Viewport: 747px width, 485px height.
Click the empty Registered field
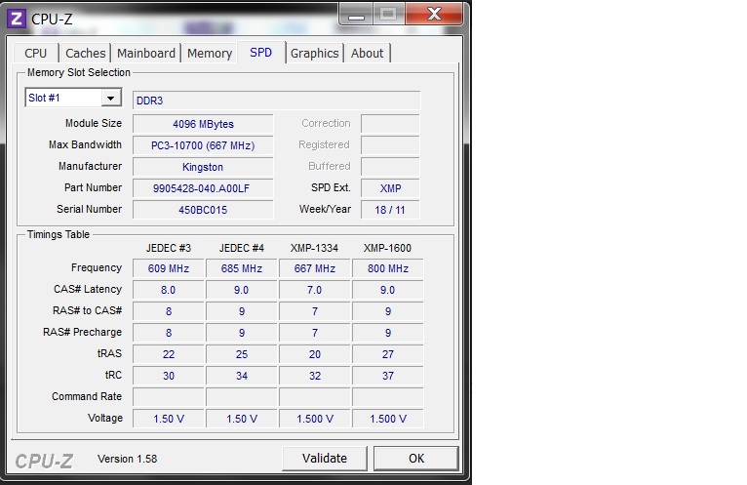[x=390, y=145]
